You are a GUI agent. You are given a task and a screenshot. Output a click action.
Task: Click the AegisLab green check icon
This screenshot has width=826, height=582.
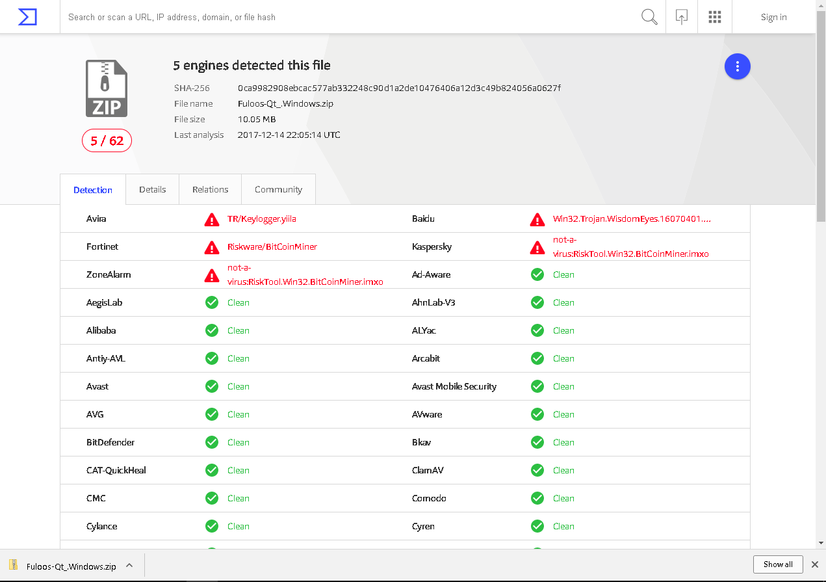click(x=212, y=302)
